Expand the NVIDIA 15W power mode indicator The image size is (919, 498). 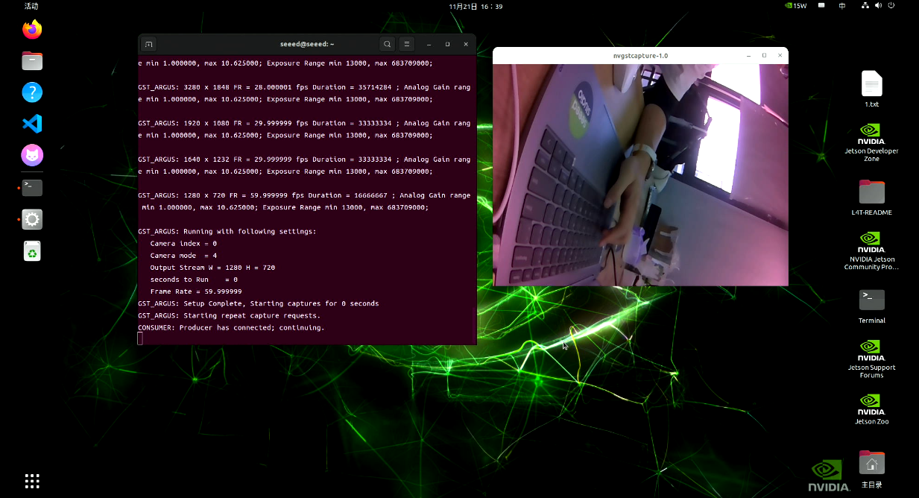pyautogui.click(x=796, y=6)
